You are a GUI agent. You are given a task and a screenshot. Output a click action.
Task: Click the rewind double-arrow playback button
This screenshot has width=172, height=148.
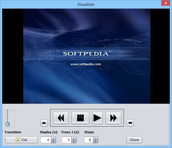pos(61,118)
